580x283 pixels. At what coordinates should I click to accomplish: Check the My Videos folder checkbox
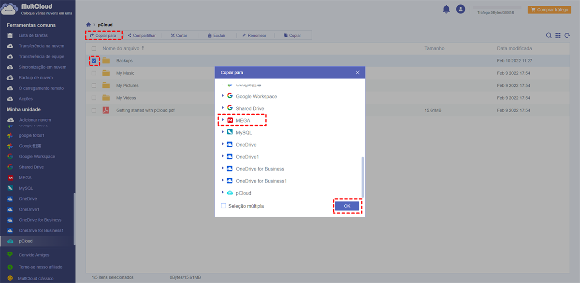pyautogui.click(x=94, y=98)
